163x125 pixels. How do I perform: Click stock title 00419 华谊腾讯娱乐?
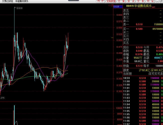pos(139,6)
